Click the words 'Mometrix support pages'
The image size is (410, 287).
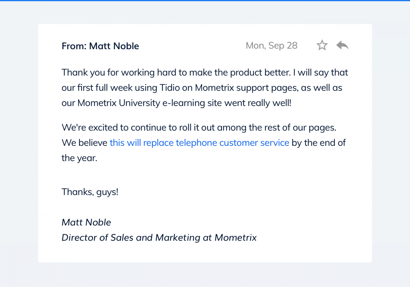click(242, 88)
